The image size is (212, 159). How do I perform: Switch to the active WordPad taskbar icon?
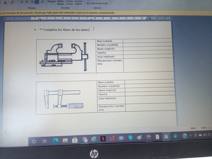click(x=166, y=136)
